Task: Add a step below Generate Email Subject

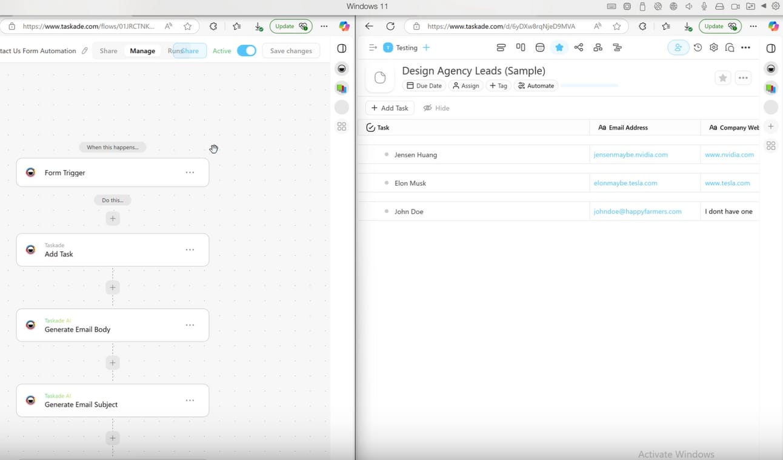Action: tap(113, 438)
